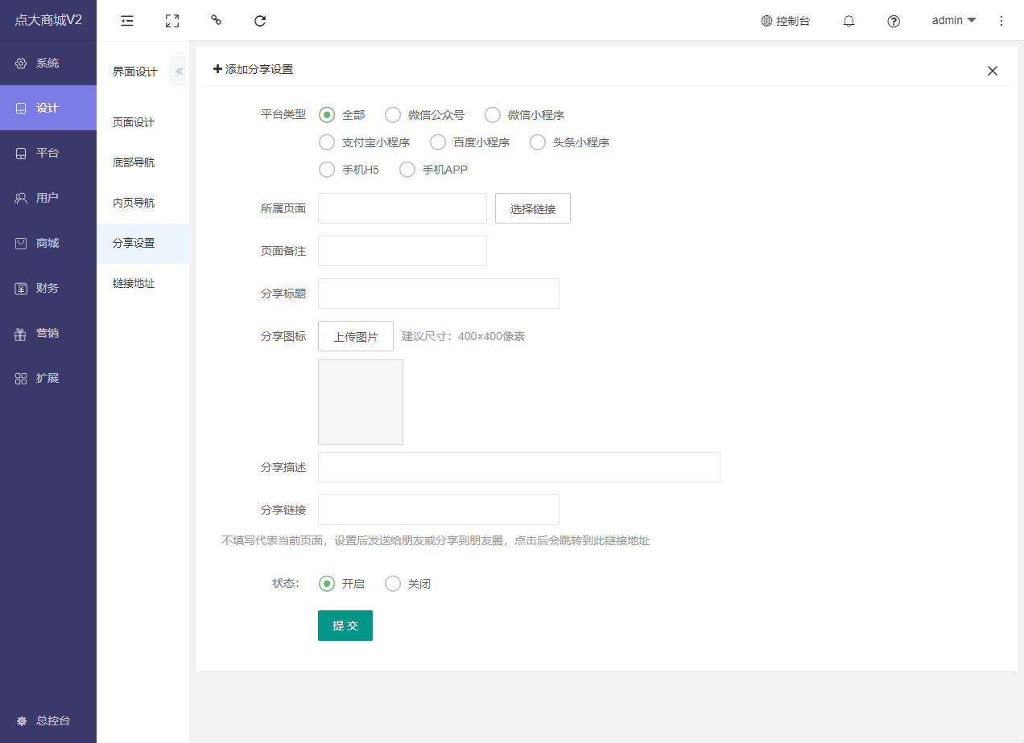Refresh the page using reload icon

click(x=260, y=21)
